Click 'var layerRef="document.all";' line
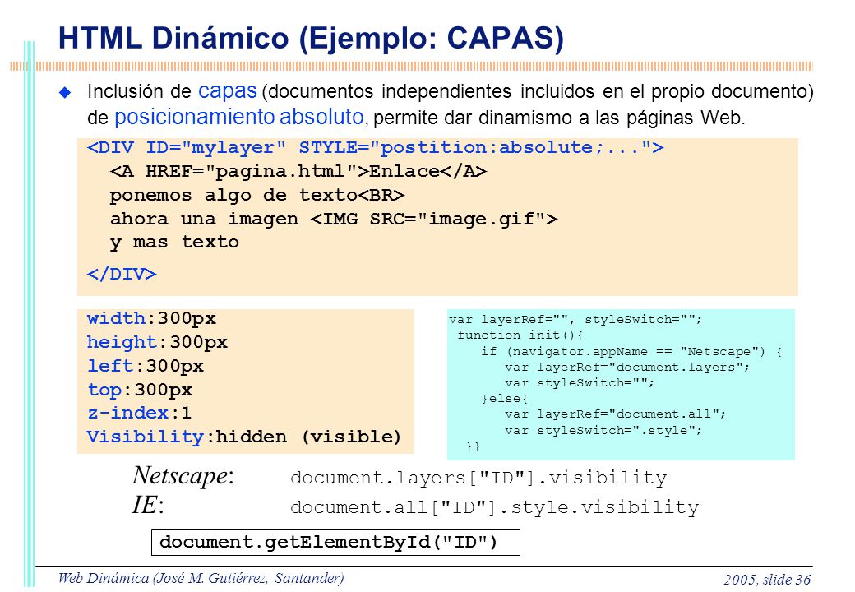The height and width of the screenshot is (592, 855). 616,414
